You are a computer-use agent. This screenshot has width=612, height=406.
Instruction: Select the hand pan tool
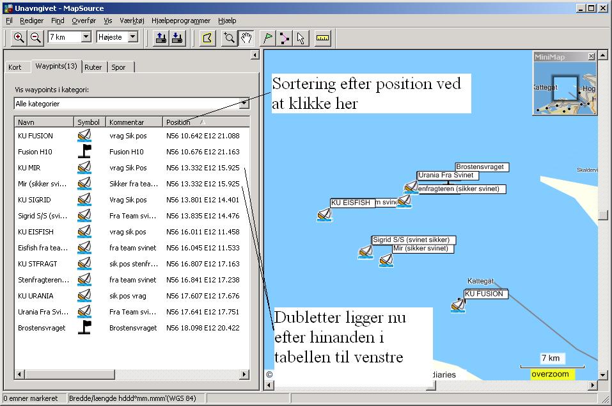pyautogui.click(x=246, y=38)
